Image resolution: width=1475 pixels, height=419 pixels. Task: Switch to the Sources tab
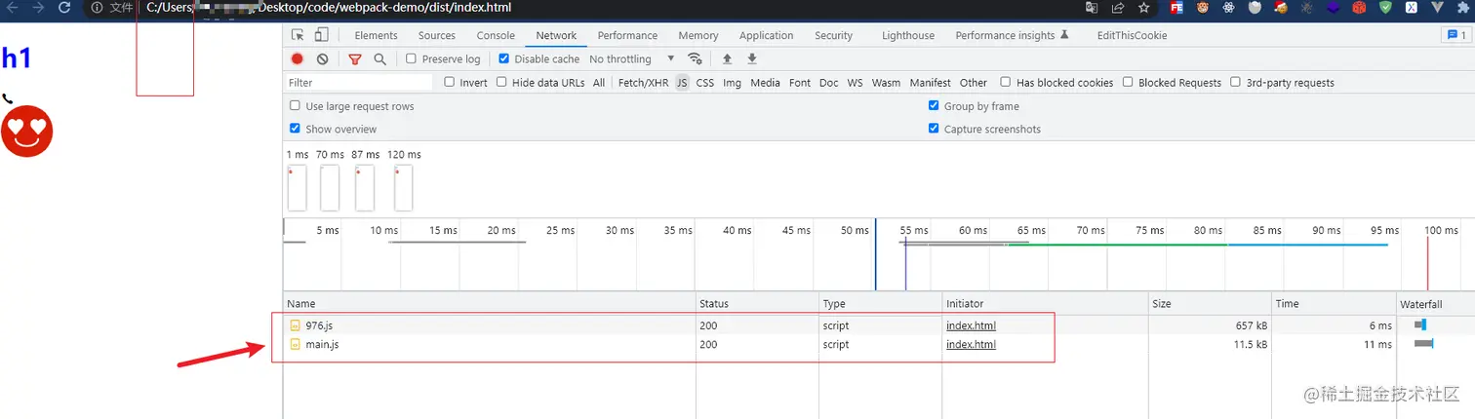coord(437,36)
